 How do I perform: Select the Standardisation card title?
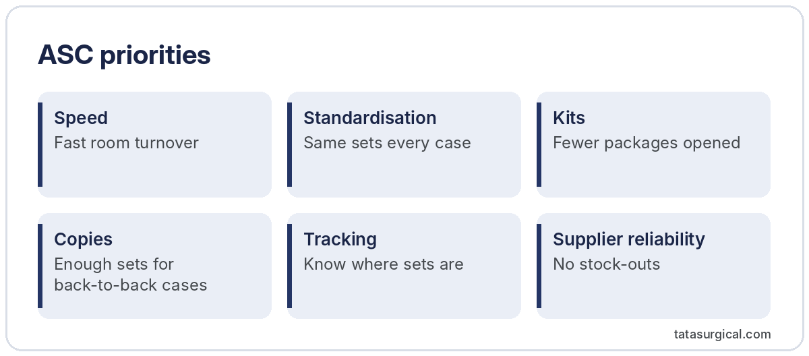pos(370,117)
